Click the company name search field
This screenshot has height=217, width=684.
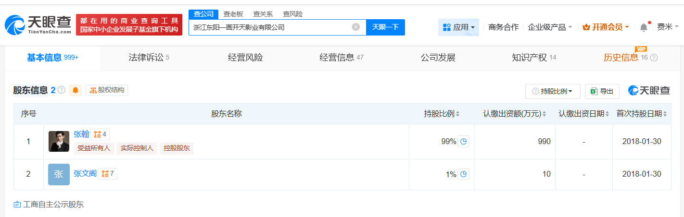269,27
